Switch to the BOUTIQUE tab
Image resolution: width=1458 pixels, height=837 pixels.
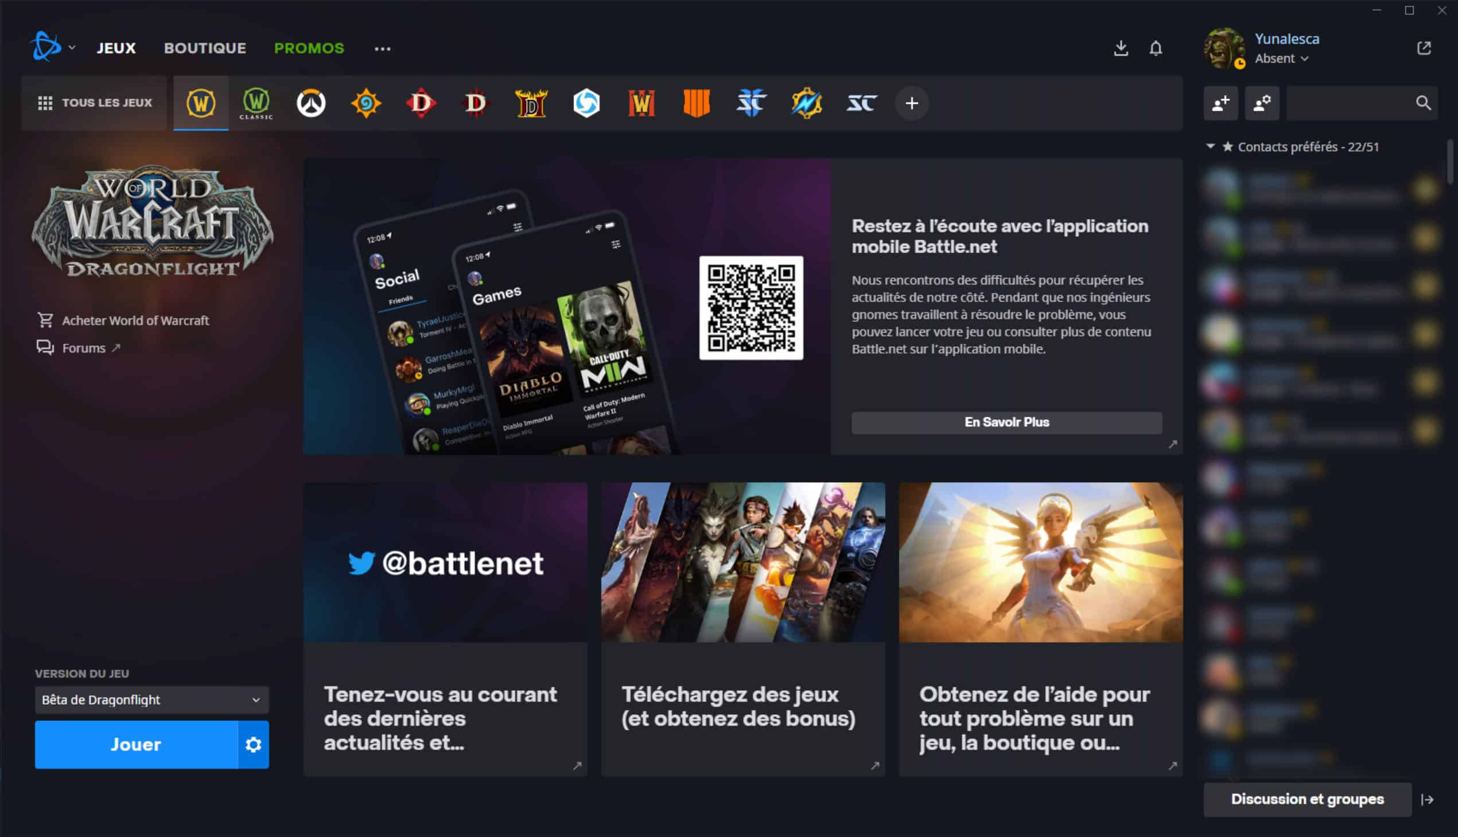tap(205, 48)
